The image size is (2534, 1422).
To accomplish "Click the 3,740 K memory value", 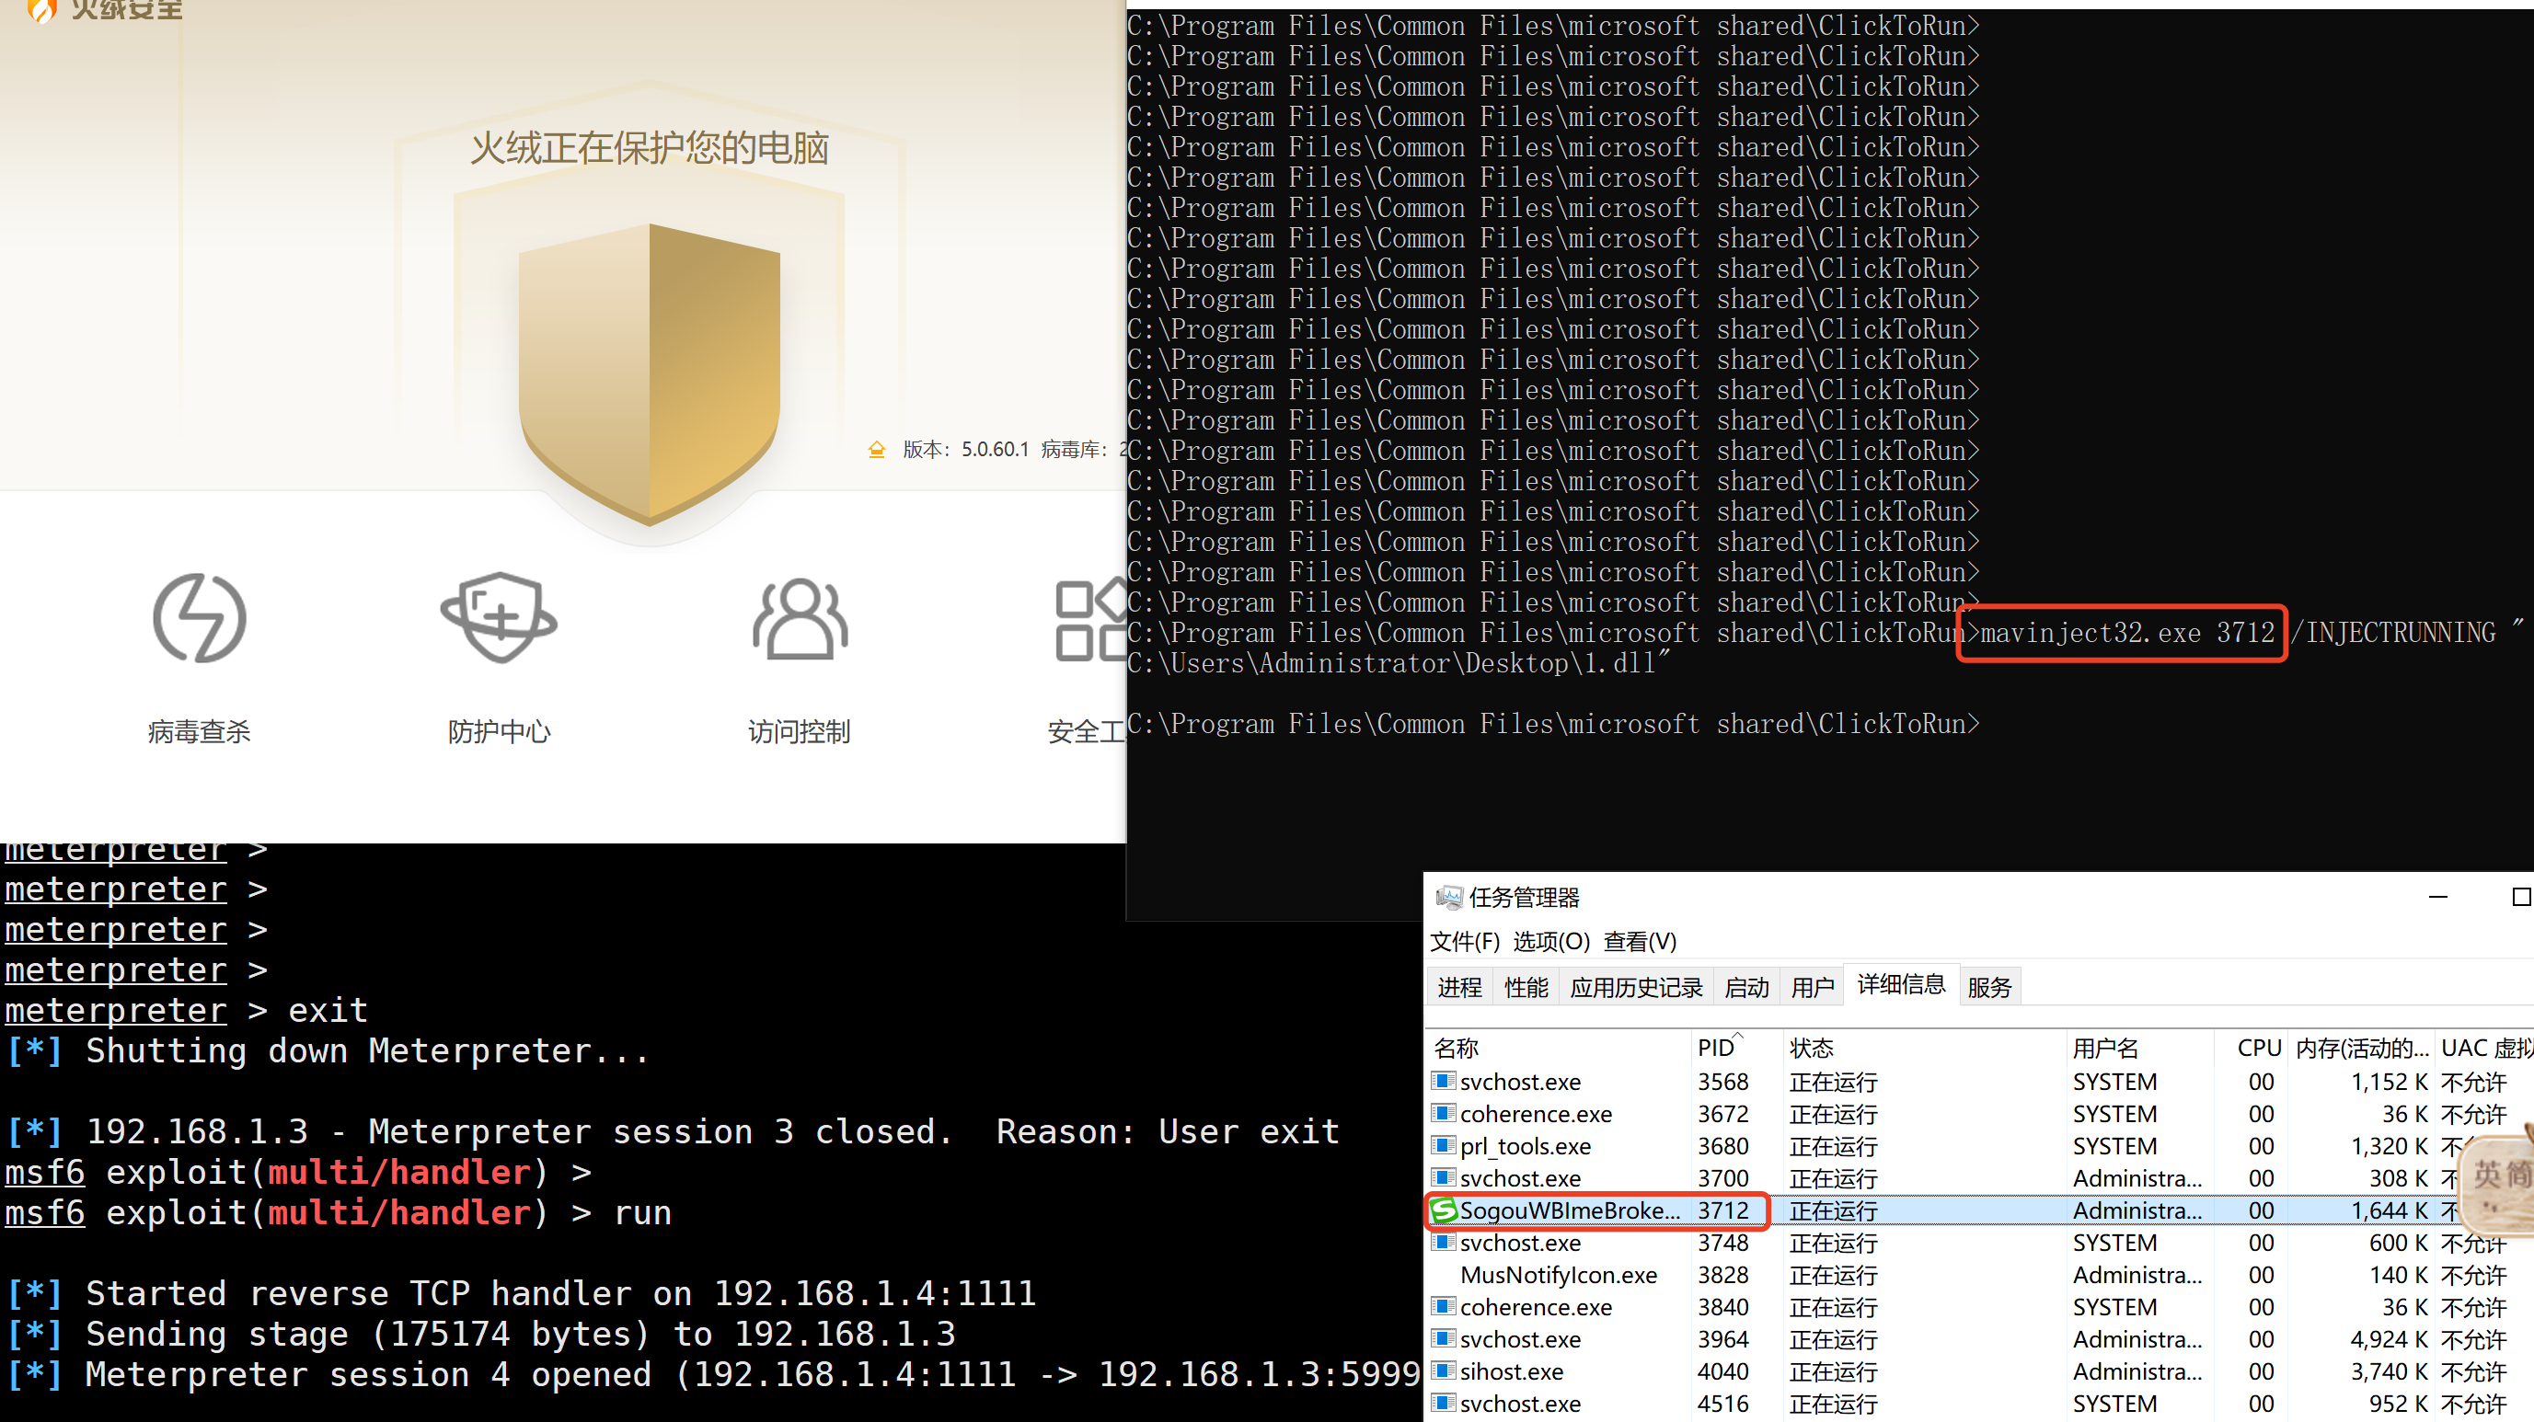I will click(2389, 1370).
